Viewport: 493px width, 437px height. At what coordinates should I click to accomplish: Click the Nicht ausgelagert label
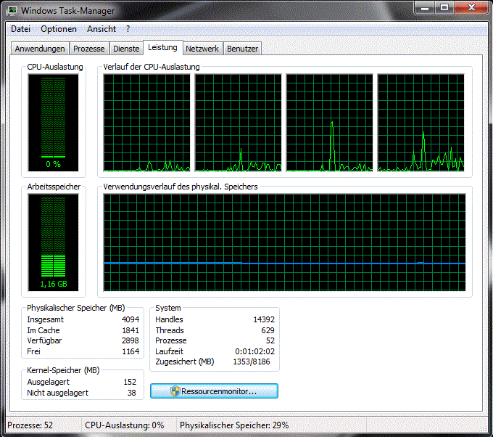57,393
